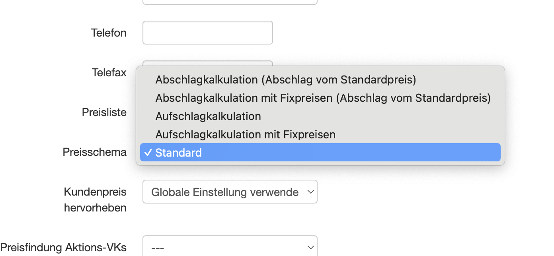
Task: Choose Aufschlagkalkulation from the open dropdown
Action: pos(208,116)
